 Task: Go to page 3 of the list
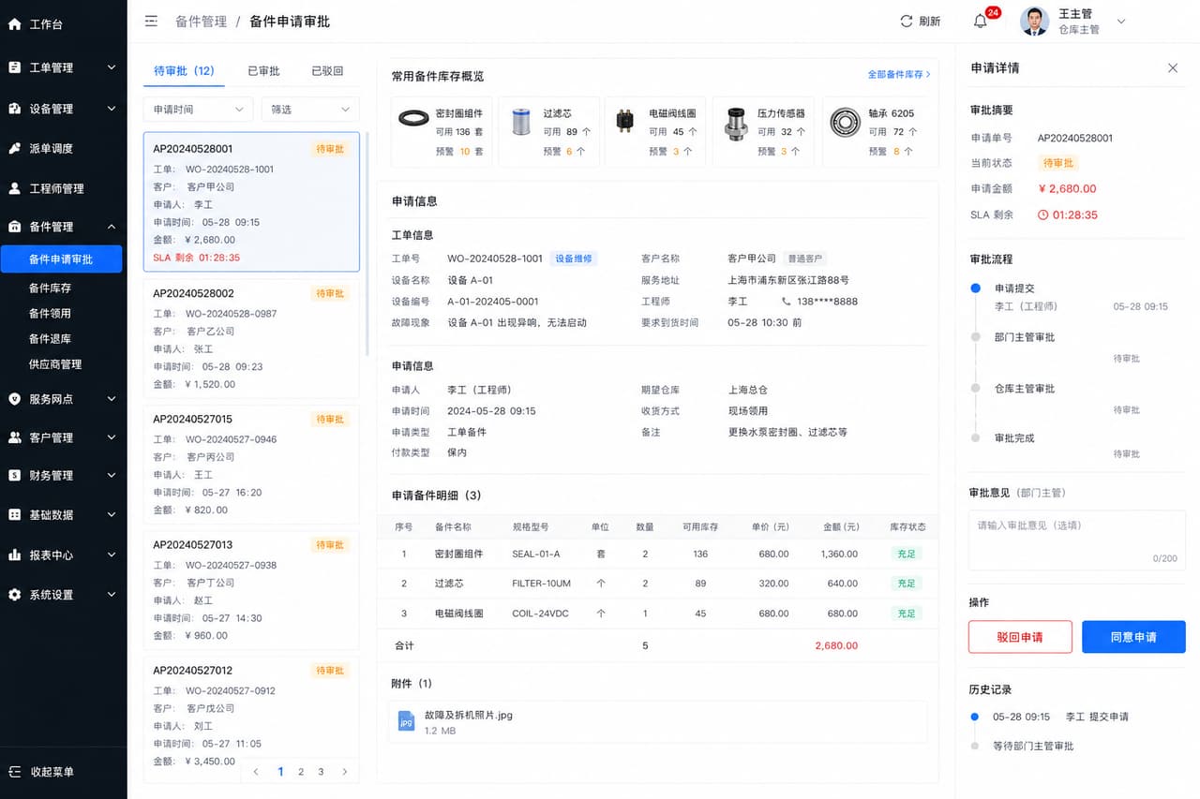pos(321,772)
